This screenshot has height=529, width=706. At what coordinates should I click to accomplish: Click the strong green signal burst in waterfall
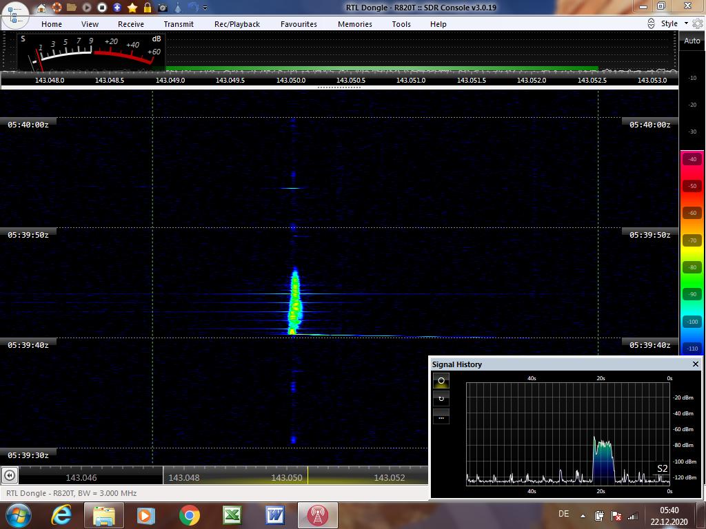pos(294,302)
